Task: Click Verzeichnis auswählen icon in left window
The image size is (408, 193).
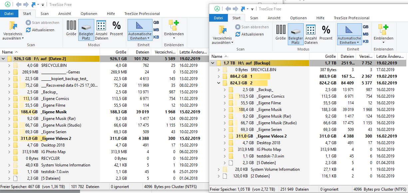Action: pos(13,26)
